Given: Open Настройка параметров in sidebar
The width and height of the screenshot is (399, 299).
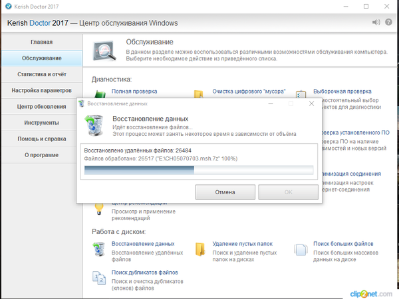Looking at the screenshot, I should [x=41, y=90].
